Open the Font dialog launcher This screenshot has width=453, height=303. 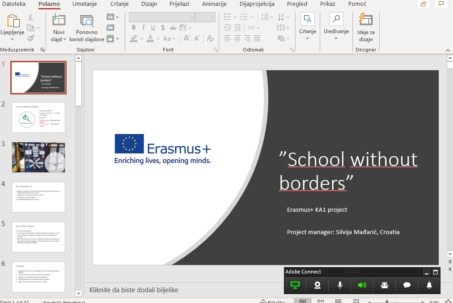pos(216,50)
